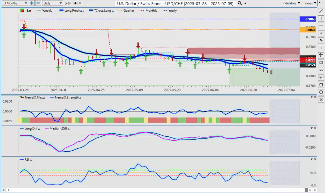Choose the TEXT annotation tool
Image resolution: width=325 pixels, height=193 pixels.
(321, 77)
